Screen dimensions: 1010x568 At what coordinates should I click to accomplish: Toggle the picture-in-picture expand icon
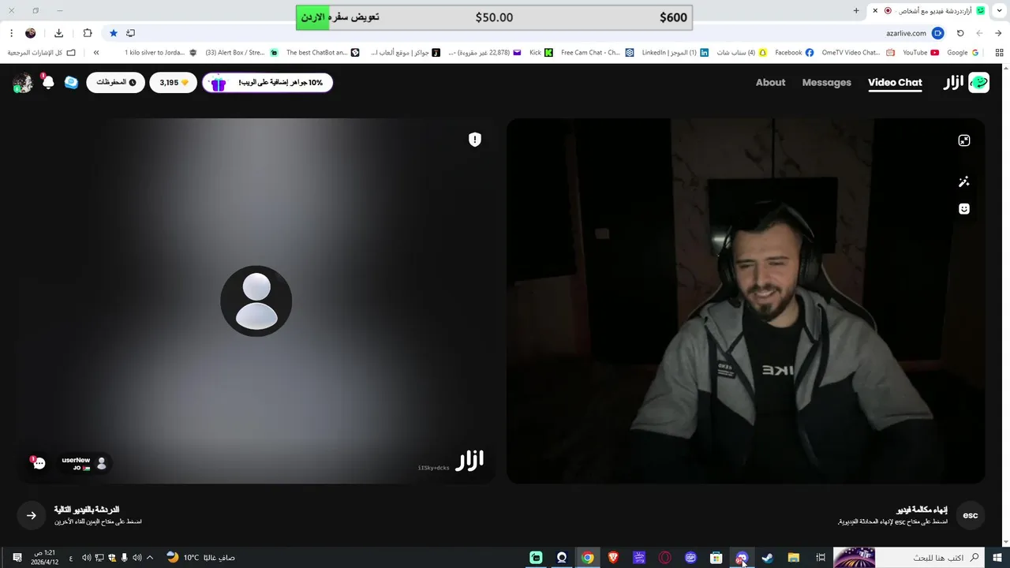point(963,140)
